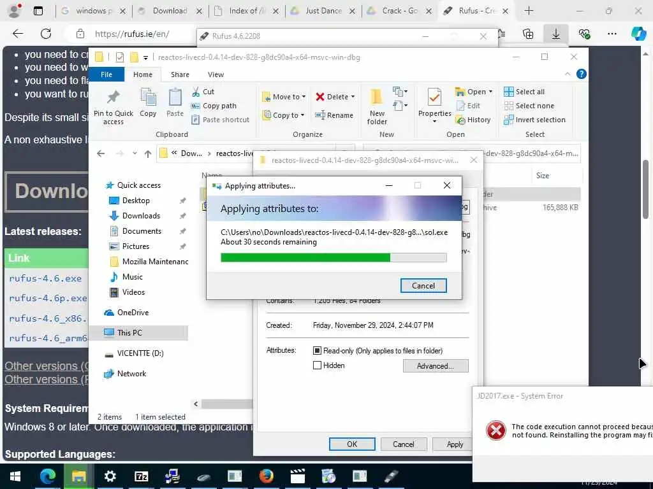
Task: Click the Cut scissors icon
Action: point(195,92)
